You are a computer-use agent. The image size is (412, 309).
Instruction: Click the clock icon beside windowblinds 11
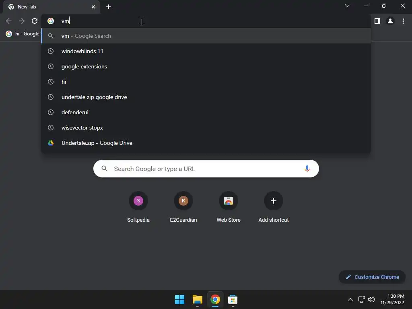pos(51,51)
